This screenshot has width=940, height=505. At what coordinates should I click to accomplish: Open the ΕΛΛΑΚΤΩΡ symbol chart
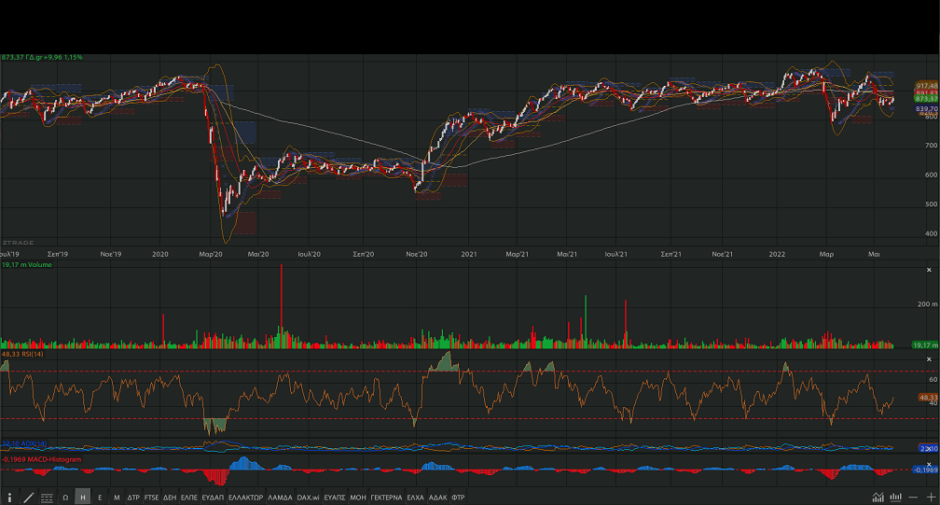coord(245,498)
